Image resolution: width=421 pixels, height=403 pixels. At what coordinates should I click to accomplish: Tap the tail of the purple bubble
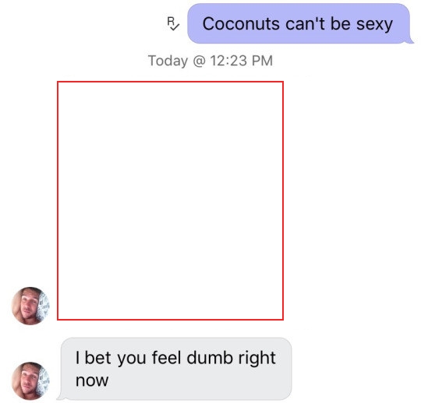click(x=410, y=40)
